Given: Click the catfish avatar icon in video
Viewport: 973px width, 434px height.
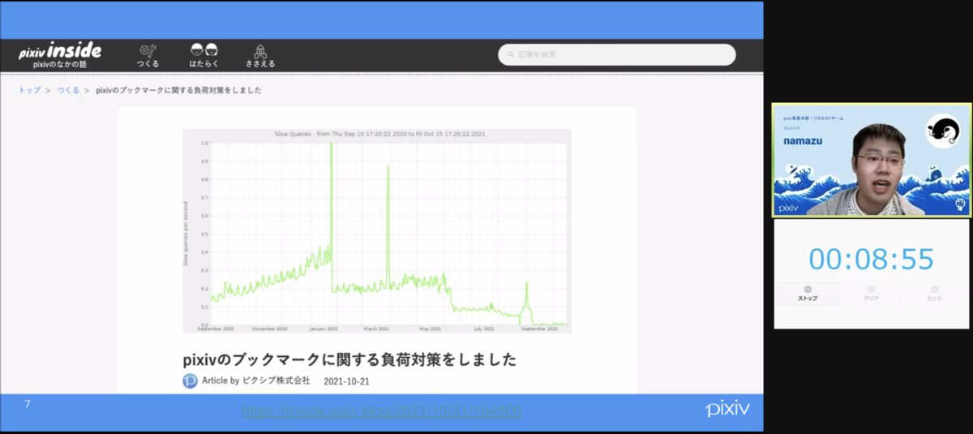Looking at the screenshot, I should [x=942, y=131].
